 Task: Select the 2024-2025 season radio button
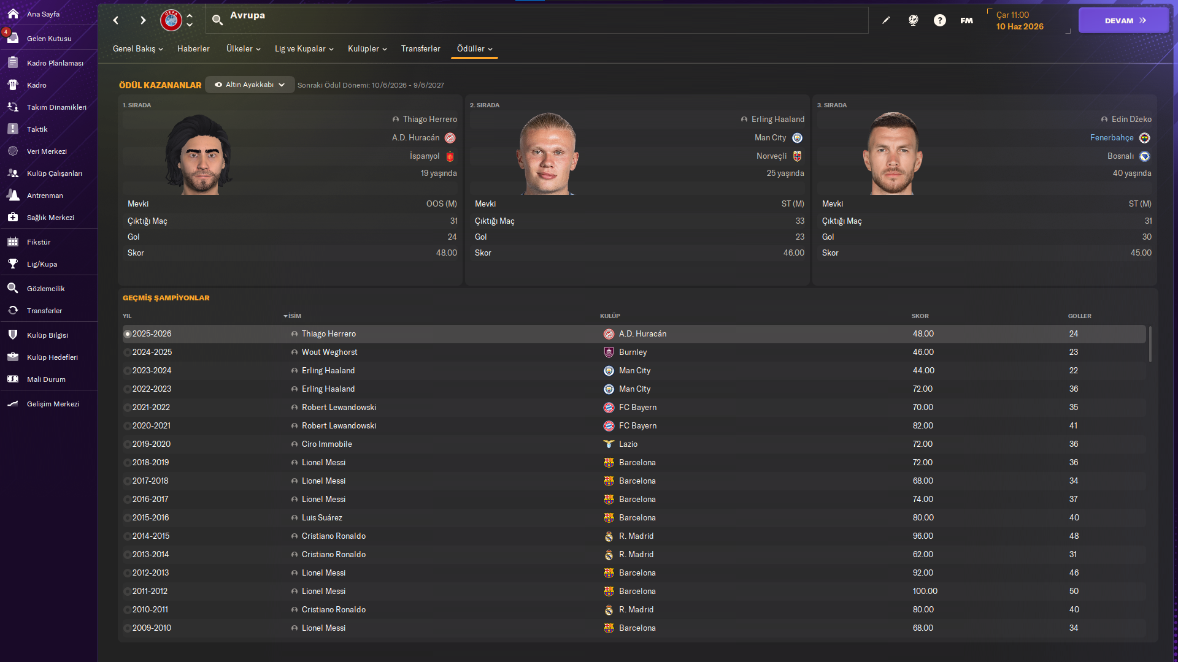pos(128,352)
